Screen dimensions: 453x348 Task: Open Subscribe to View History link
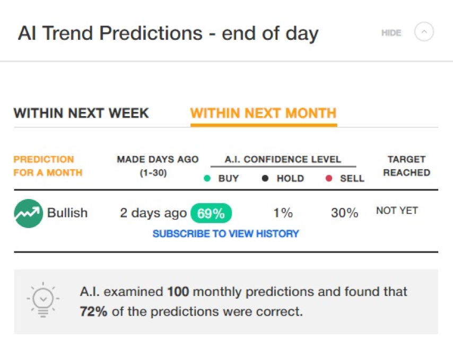click(225, 233)
